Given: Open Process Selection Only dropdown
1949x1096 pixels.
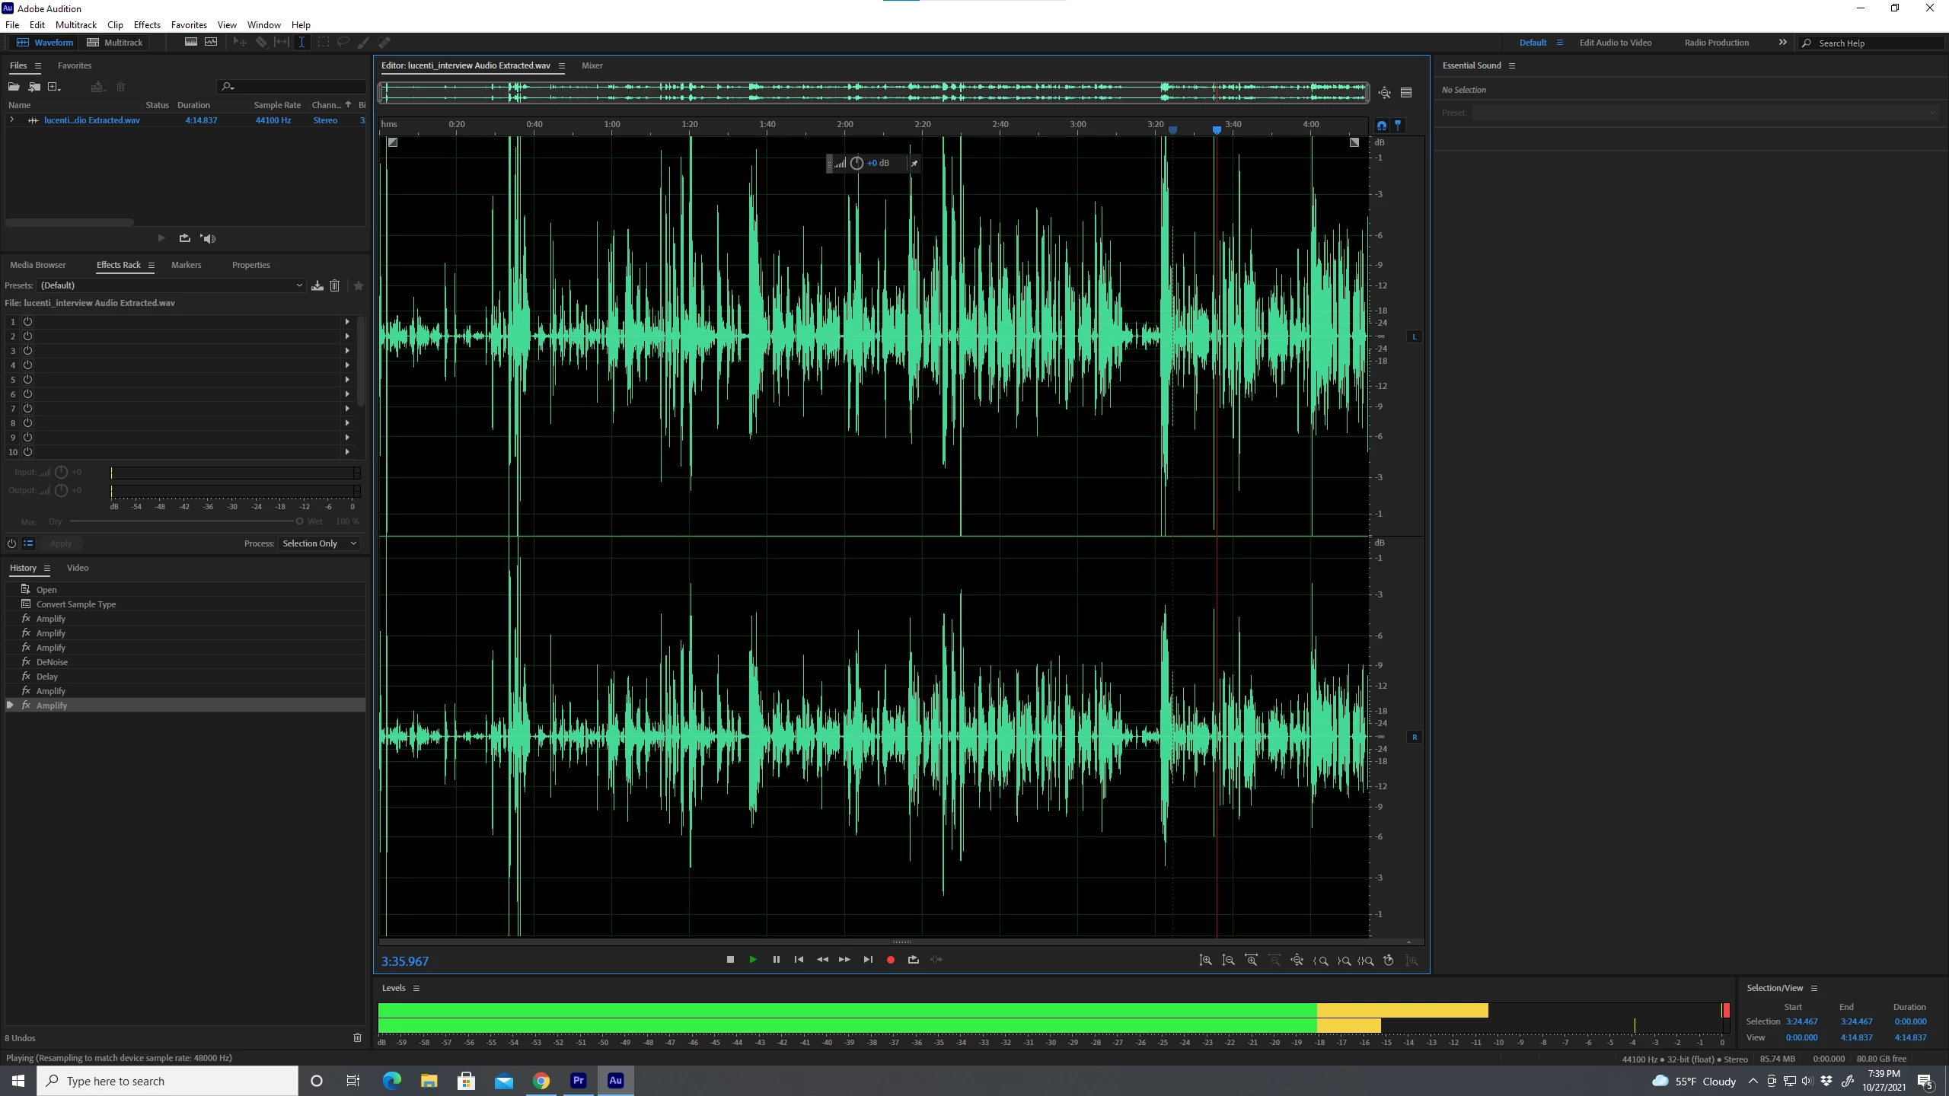Looking at the screenshot, I should [x=319, y=543].
